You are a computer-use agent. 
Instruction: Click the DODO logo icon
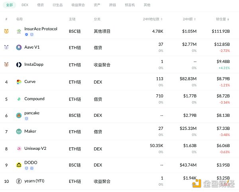tap(19, 165)
